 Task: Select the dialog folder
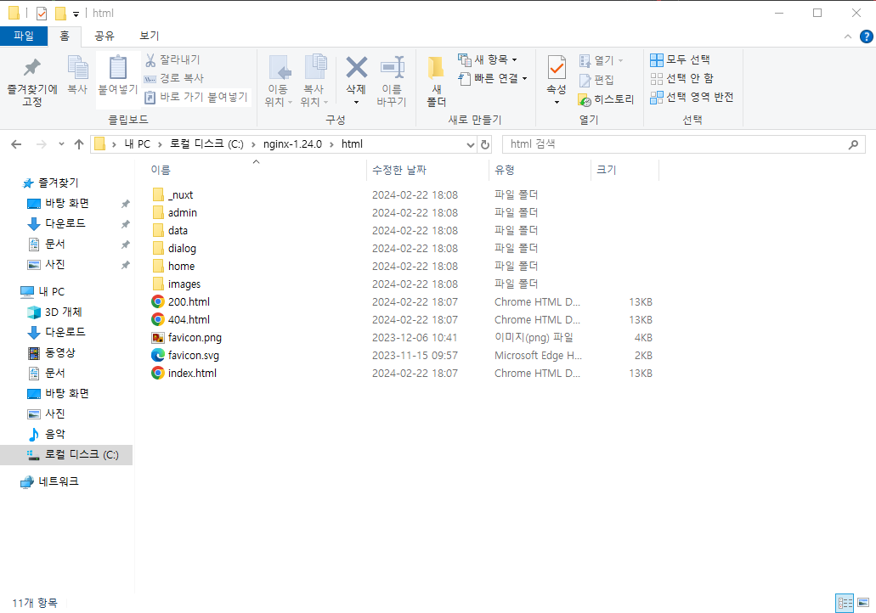click(182, 249)
